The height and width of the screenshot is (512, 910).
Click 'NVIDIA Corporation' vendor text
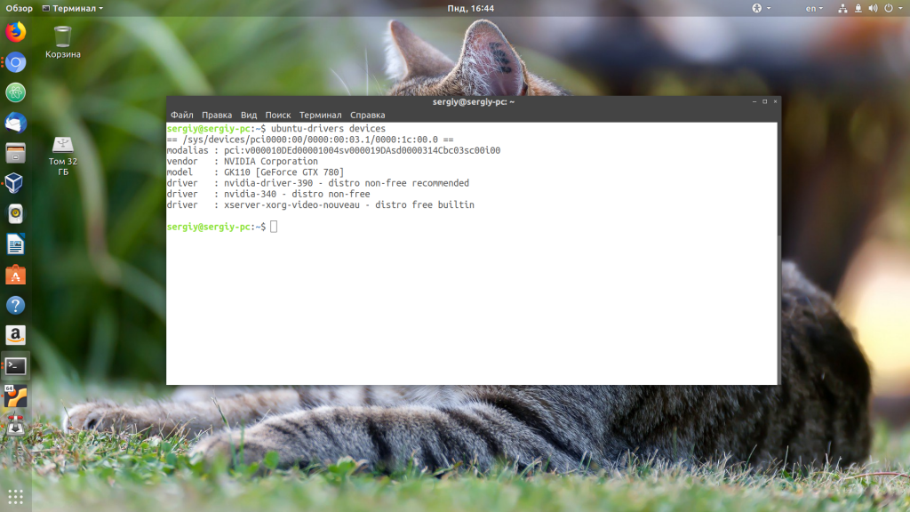[271, 162]
